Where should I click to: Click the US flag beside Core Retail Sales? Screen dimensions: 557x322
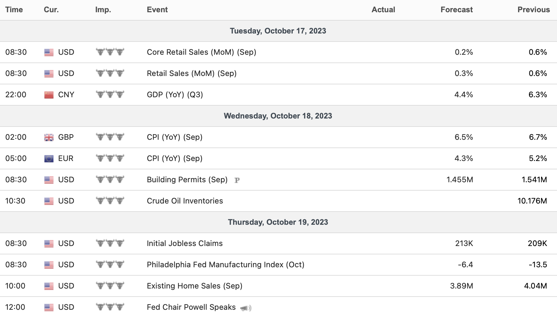[49, 52]
